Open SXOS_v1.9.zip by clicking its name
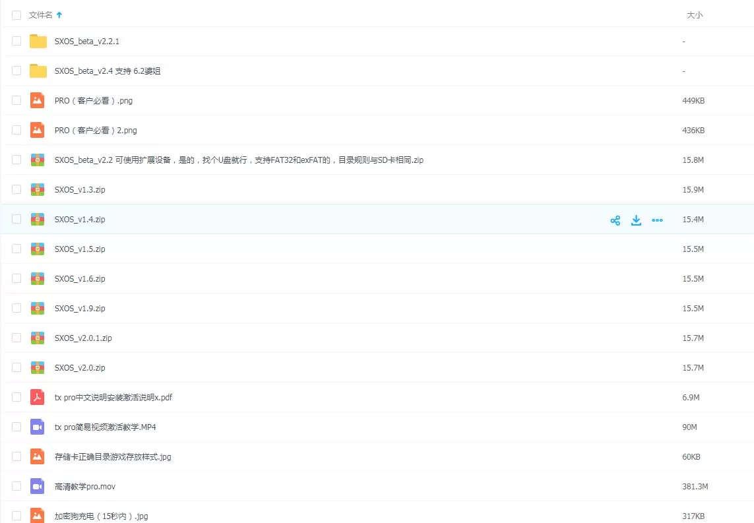The width and height of the screenshot is (754, 523). pos(79,308)
